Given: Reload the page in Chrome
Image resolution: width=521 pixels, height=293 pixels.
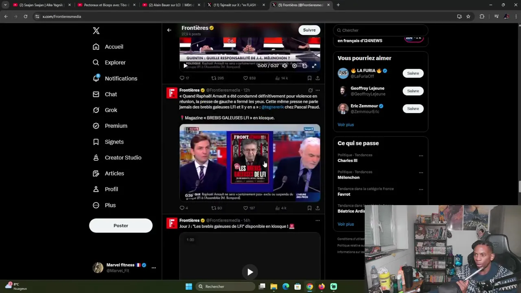Looking at the screenshot, I should (25, 16).
